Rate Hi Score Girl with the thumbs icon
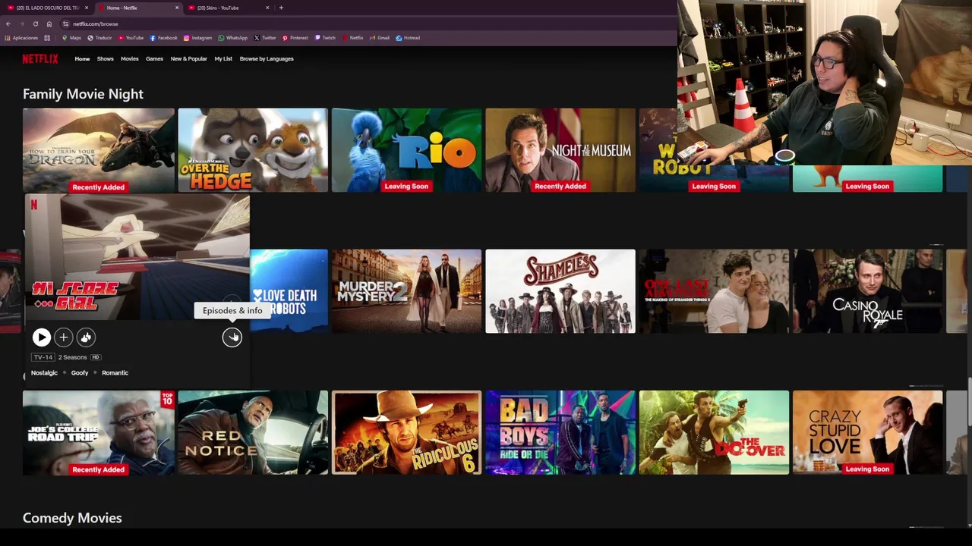Screen dimensions: 972x546 pyautogui.click(x=86, y=337)
